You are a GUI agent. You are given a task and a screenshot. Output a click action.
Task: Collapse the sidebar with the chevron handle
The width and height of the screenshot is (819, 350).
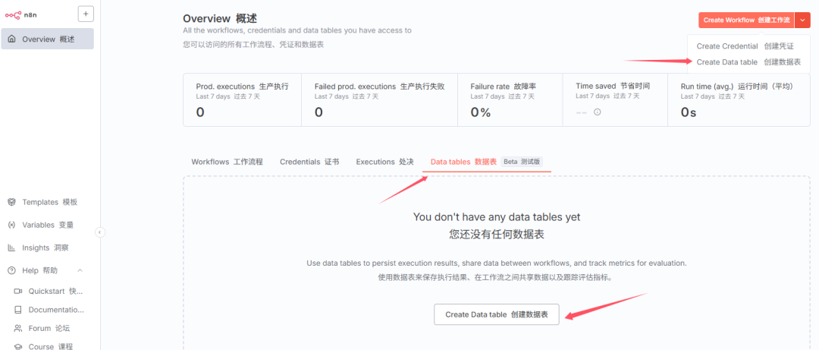pos(100,232)
